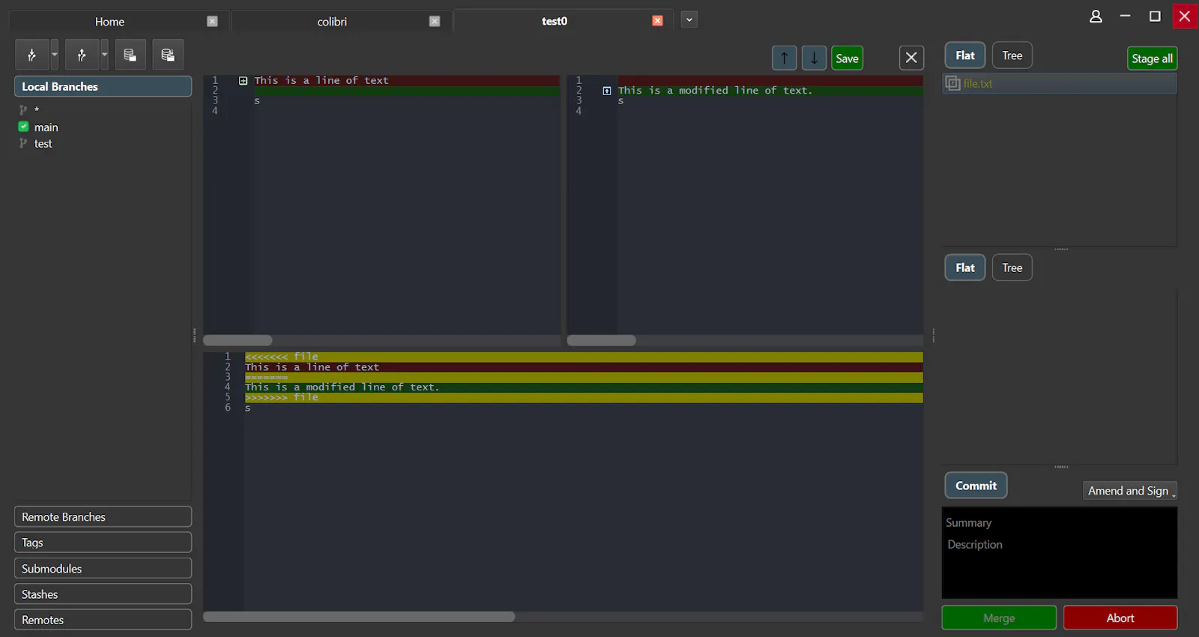1199x637 pixels.
Task: Click the red Abort button
Action: pyautogui.click(x=1120, y=618)
